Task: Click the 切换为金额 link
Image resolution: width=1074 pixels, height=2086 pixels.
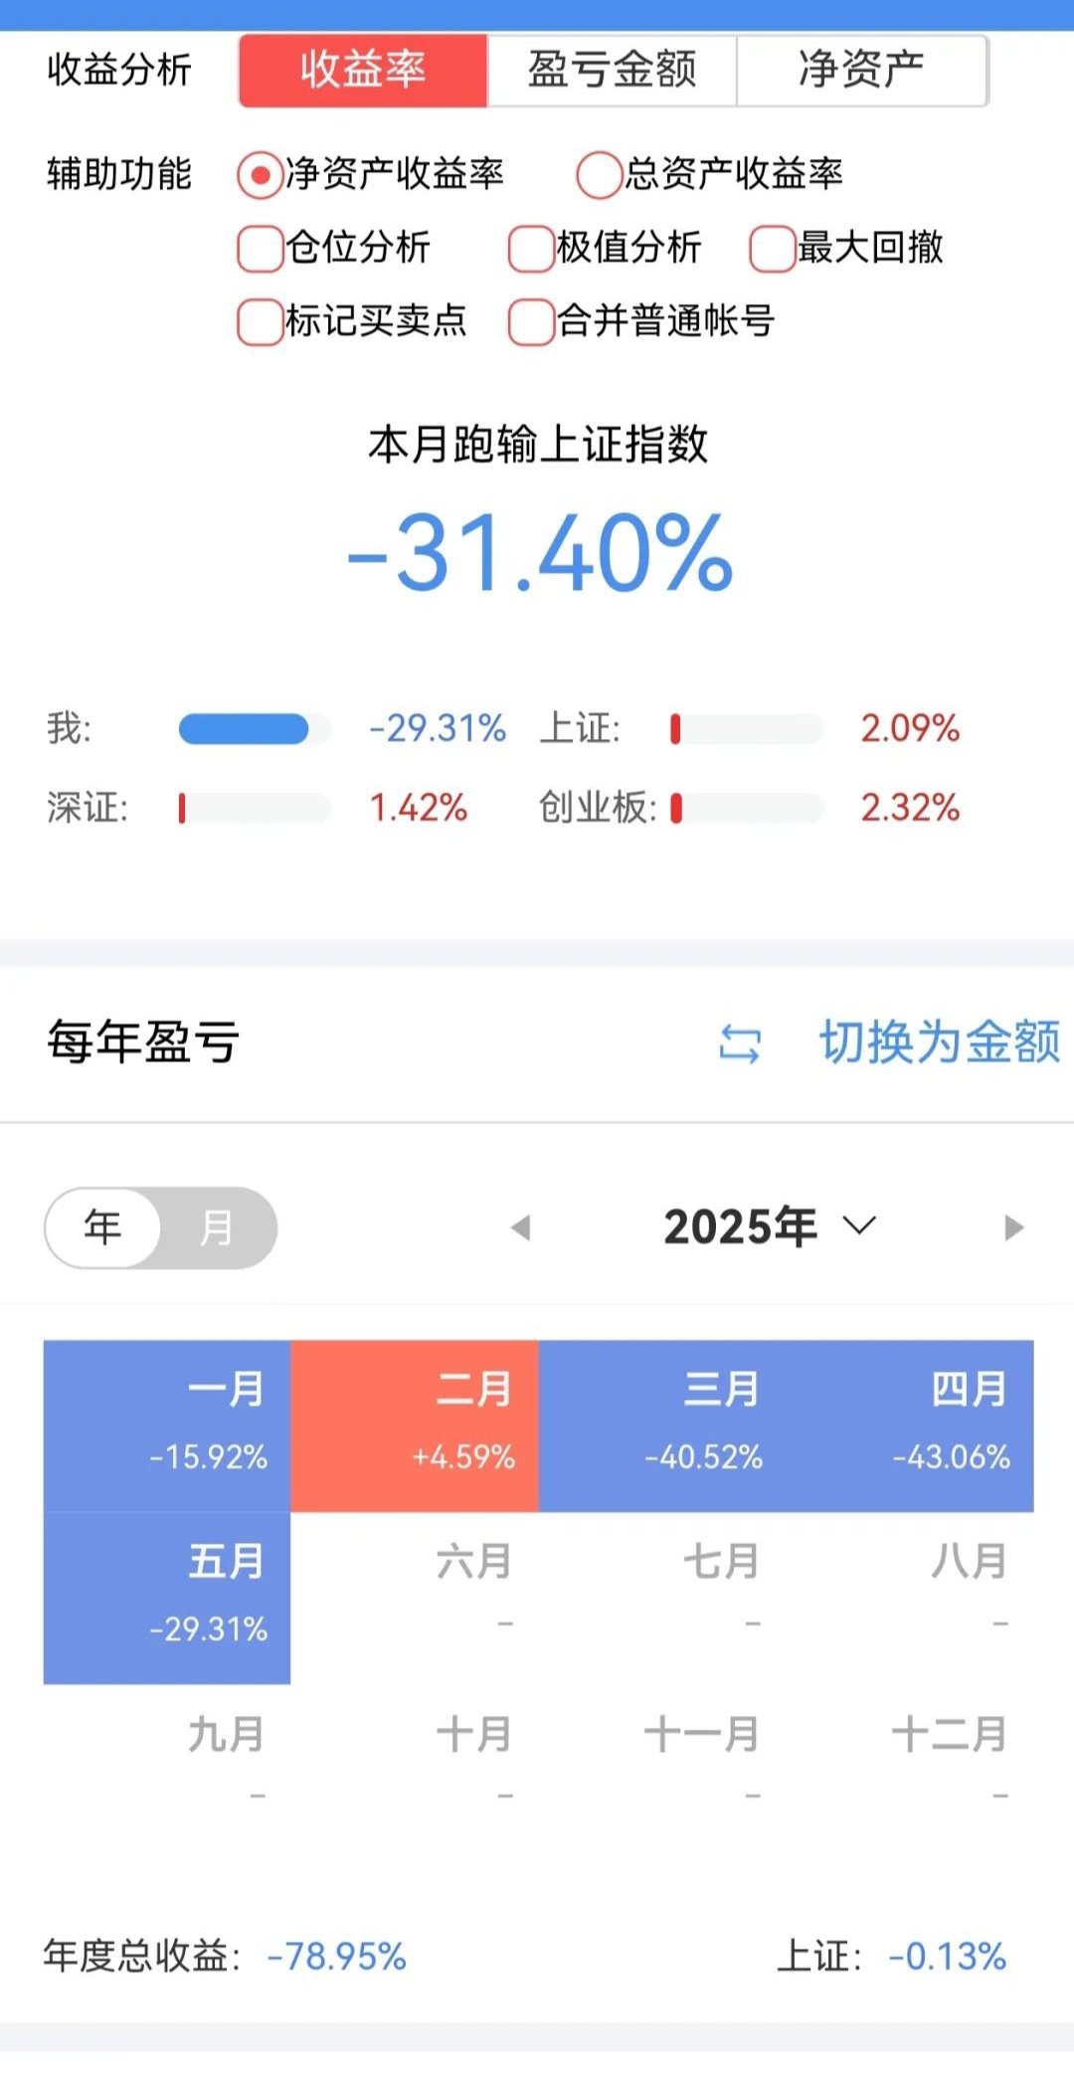Action: (940, 1043)
